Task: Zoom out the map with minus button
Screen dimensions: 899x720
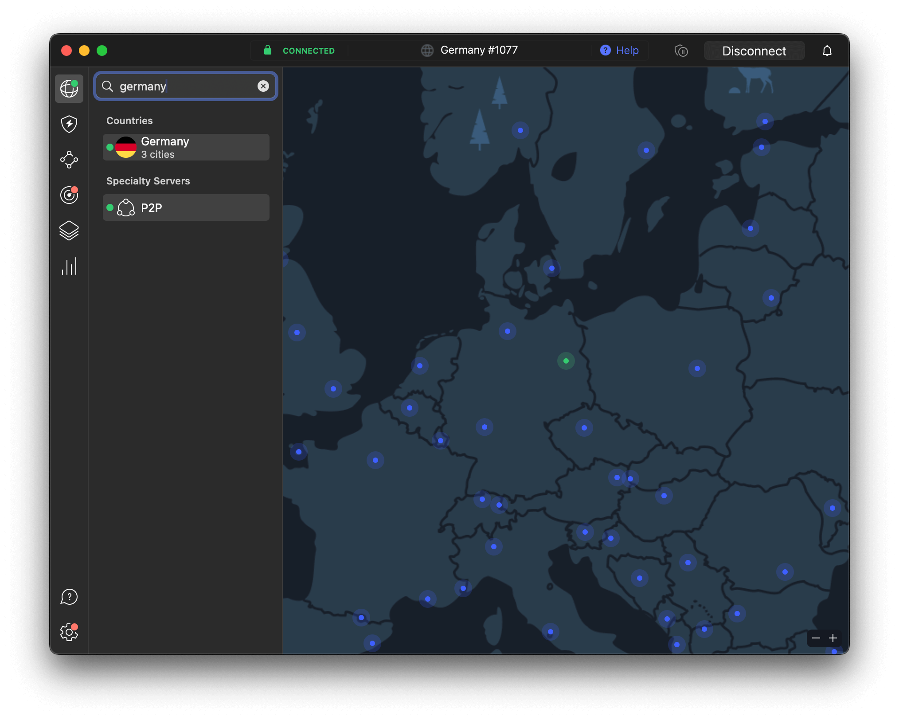Action: pos(816,638)
